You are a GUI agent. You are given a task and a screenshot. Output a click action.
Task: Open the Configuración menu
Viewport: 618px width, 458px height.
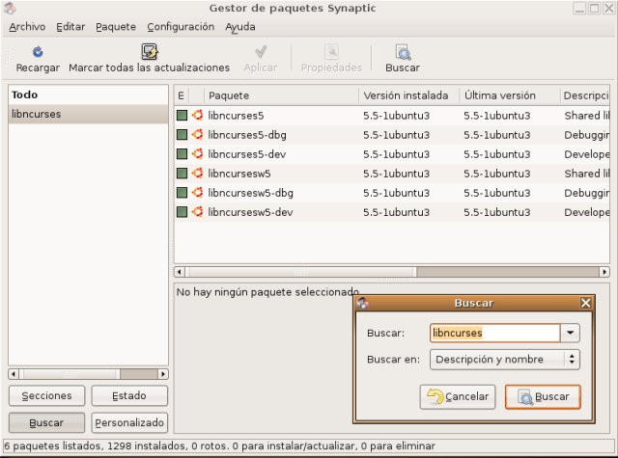point(181,27)
